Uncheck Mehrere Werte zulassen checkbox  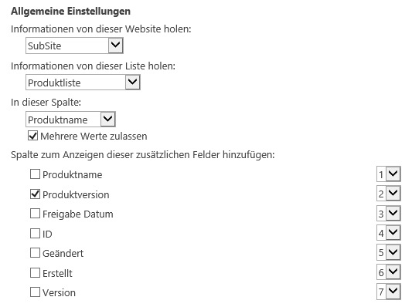click(x=32, y=136)
